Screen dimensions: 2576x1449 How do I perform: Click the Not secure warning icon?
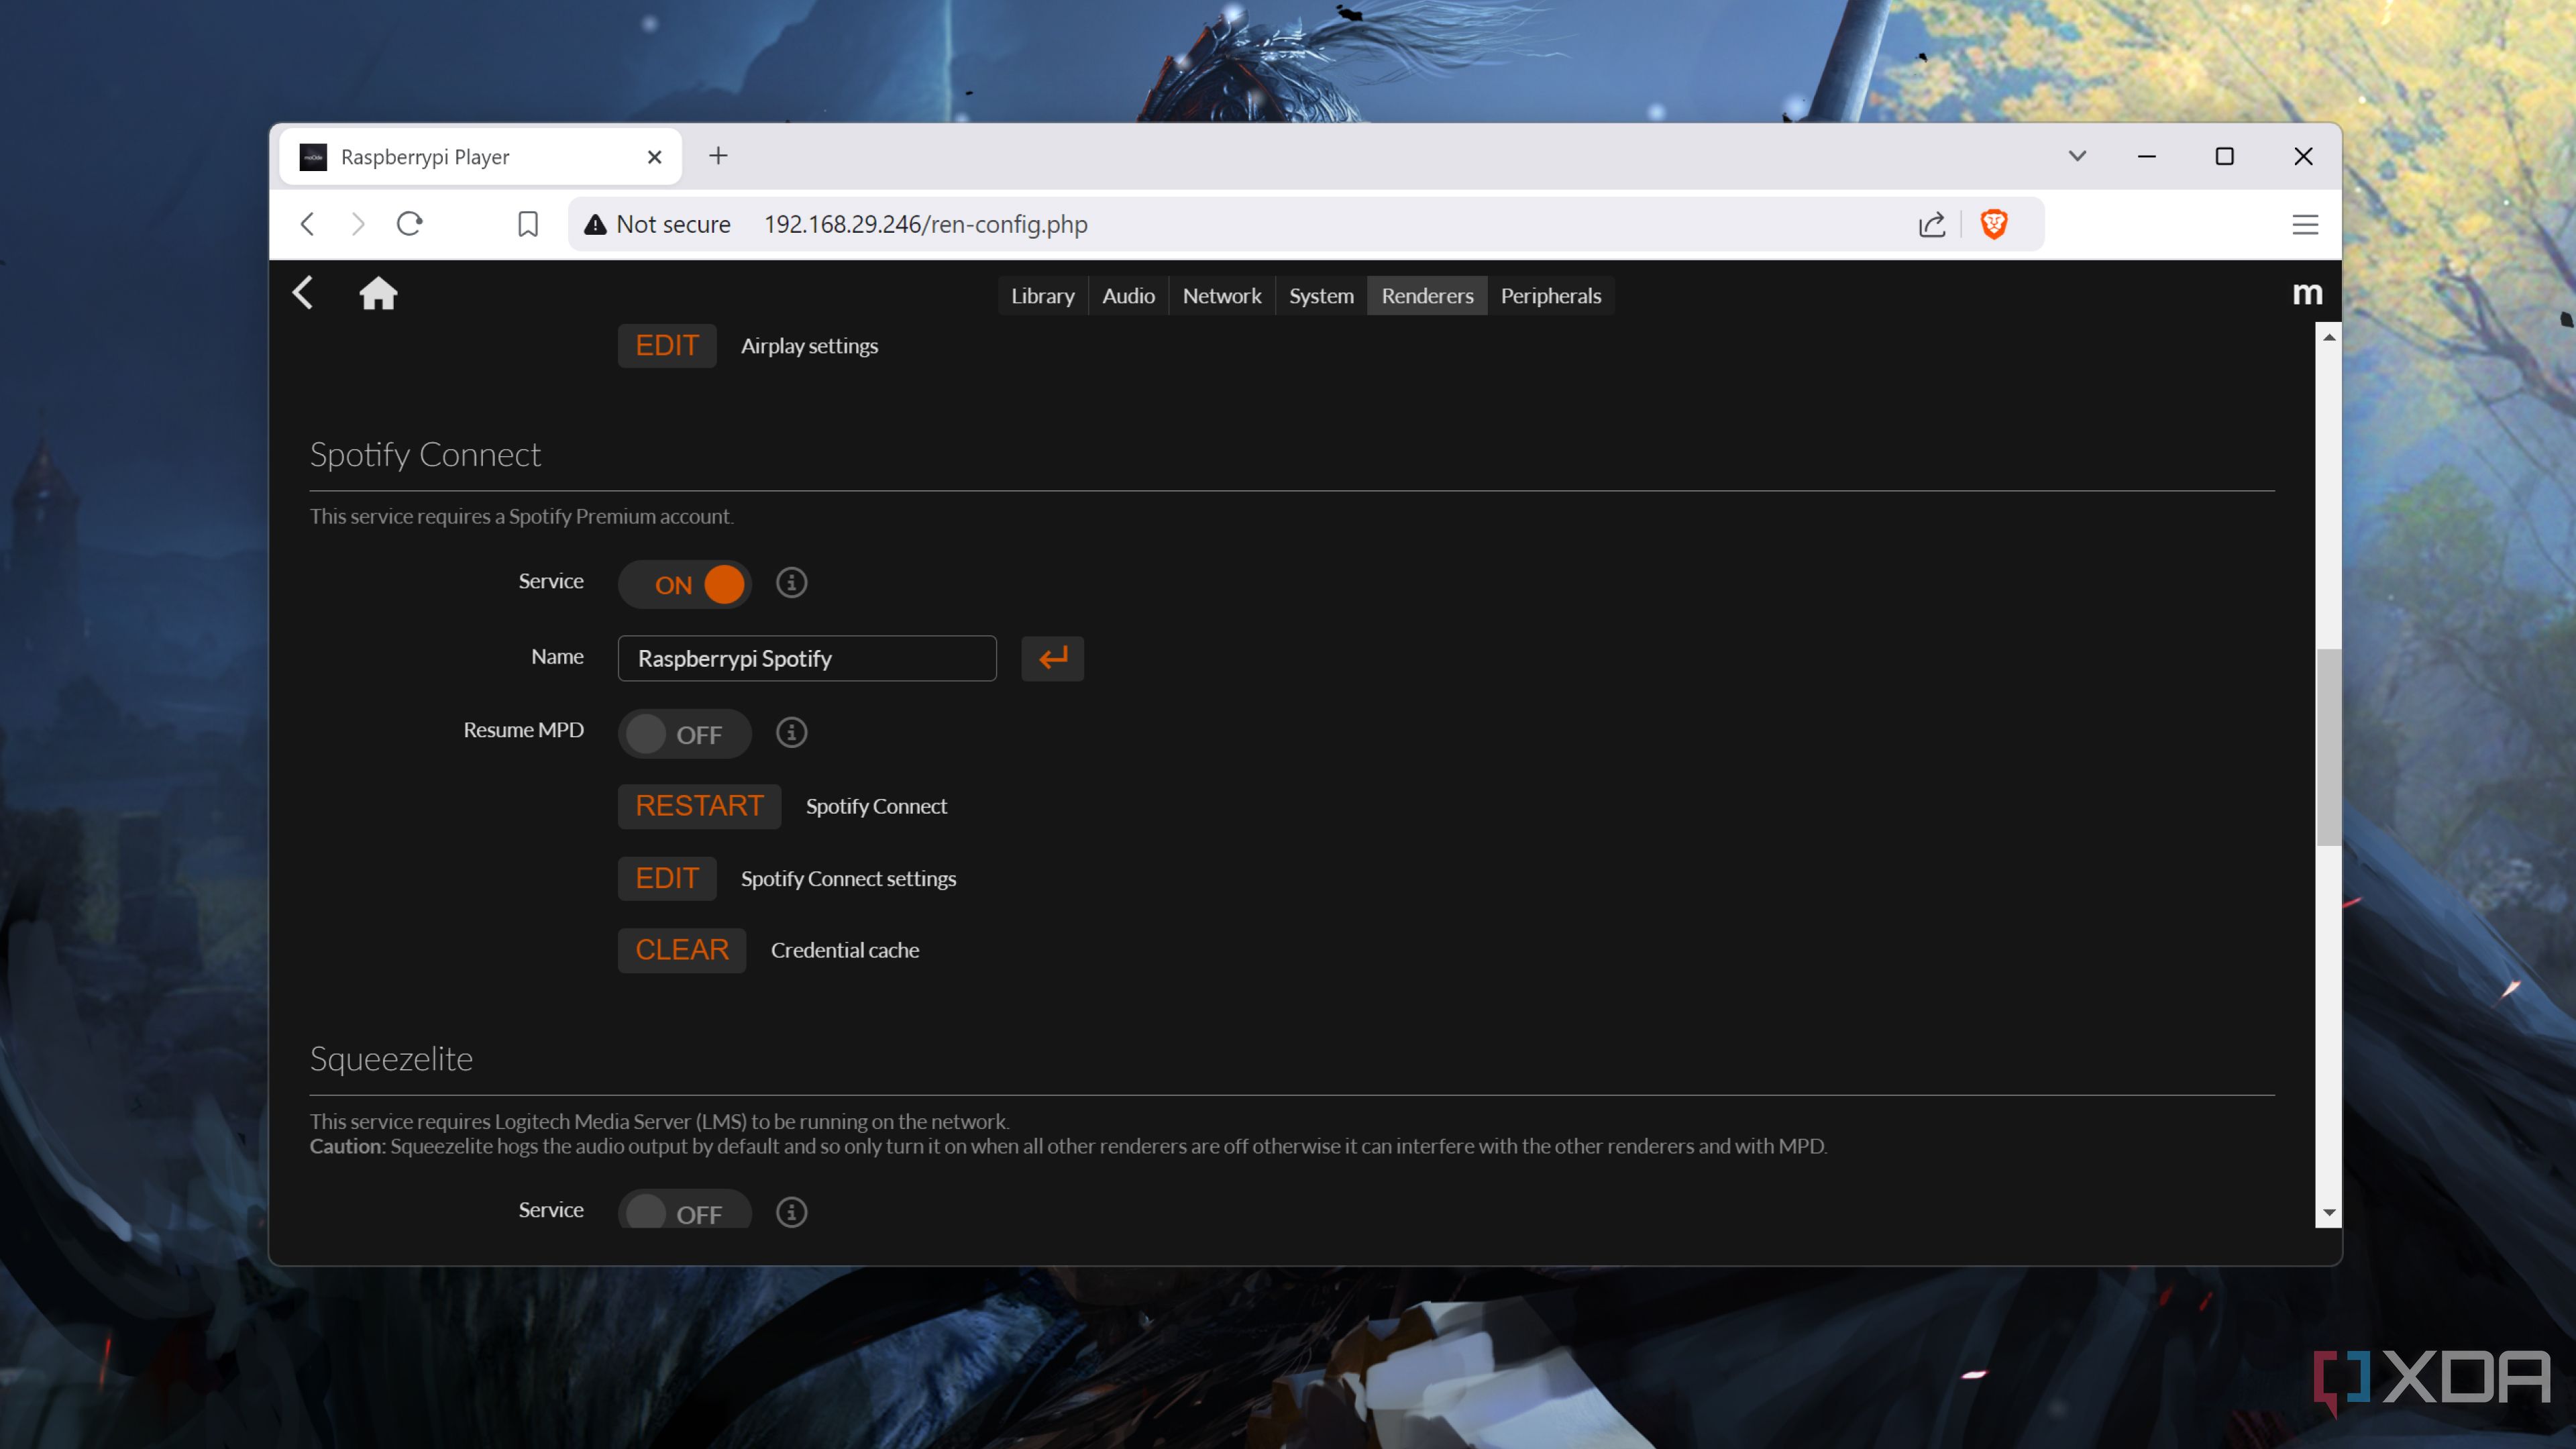coord(596,224)
